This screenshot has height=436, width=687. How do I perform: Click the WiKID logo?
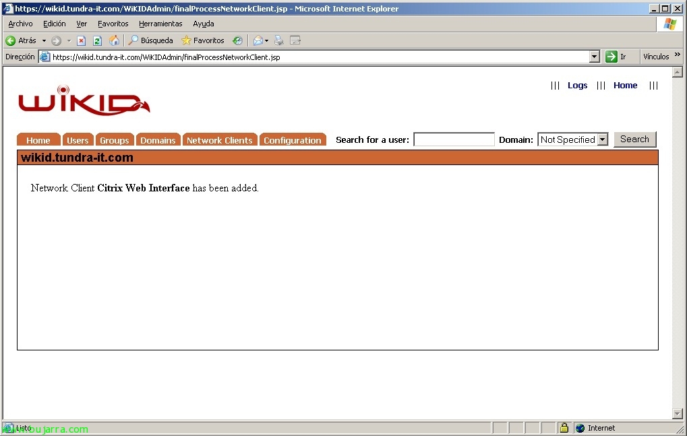click(x=84, y=100)
